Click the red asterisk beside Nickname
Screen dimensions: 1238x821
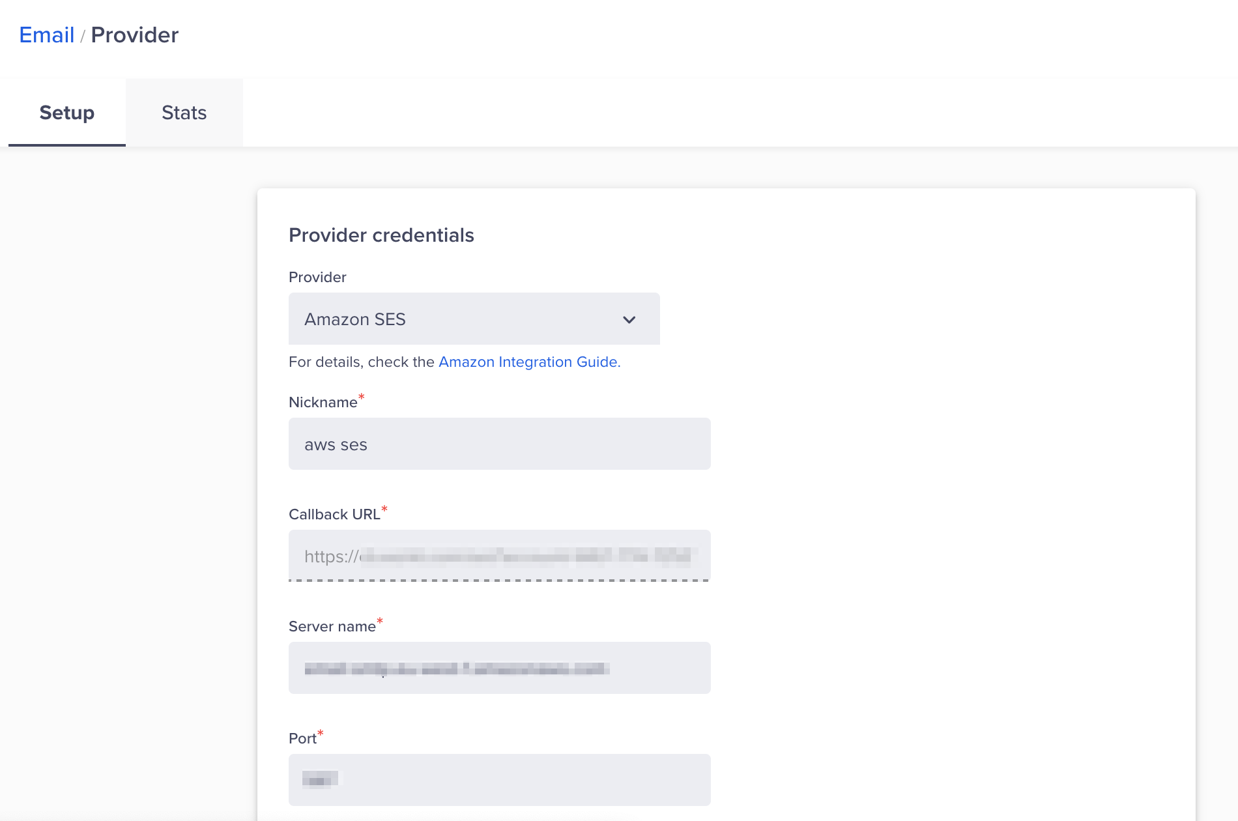click(362, 397)
